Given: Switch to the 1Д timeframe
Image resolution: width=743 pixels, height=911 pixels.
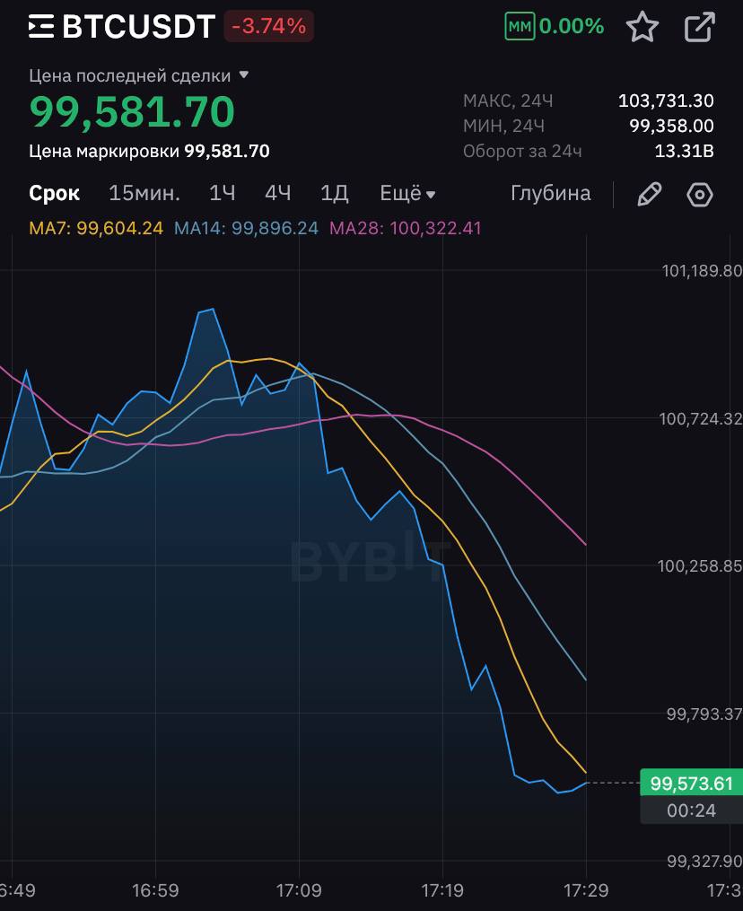Looking at the screenshot, I should pos(334,194).
